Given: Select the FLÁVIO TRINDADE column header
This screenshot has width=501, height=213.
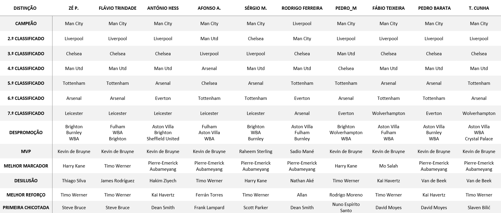Looking at the screenshot, I should 117,8.
